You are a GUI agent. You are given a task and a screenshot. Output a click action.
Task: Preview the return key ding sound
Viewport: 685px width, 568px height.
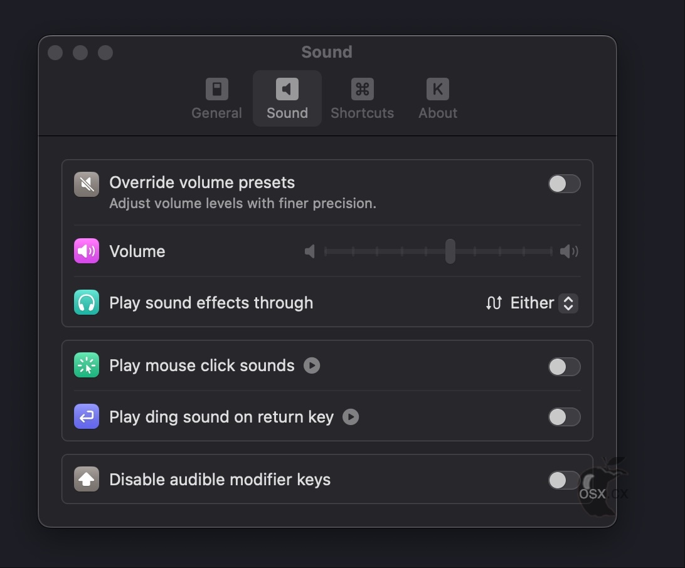[x=351, y=417]
